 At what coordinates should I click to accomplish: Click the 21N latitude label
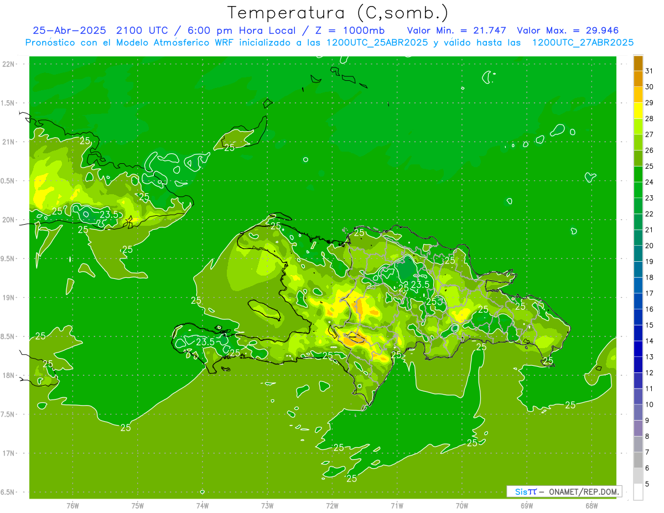9,142
